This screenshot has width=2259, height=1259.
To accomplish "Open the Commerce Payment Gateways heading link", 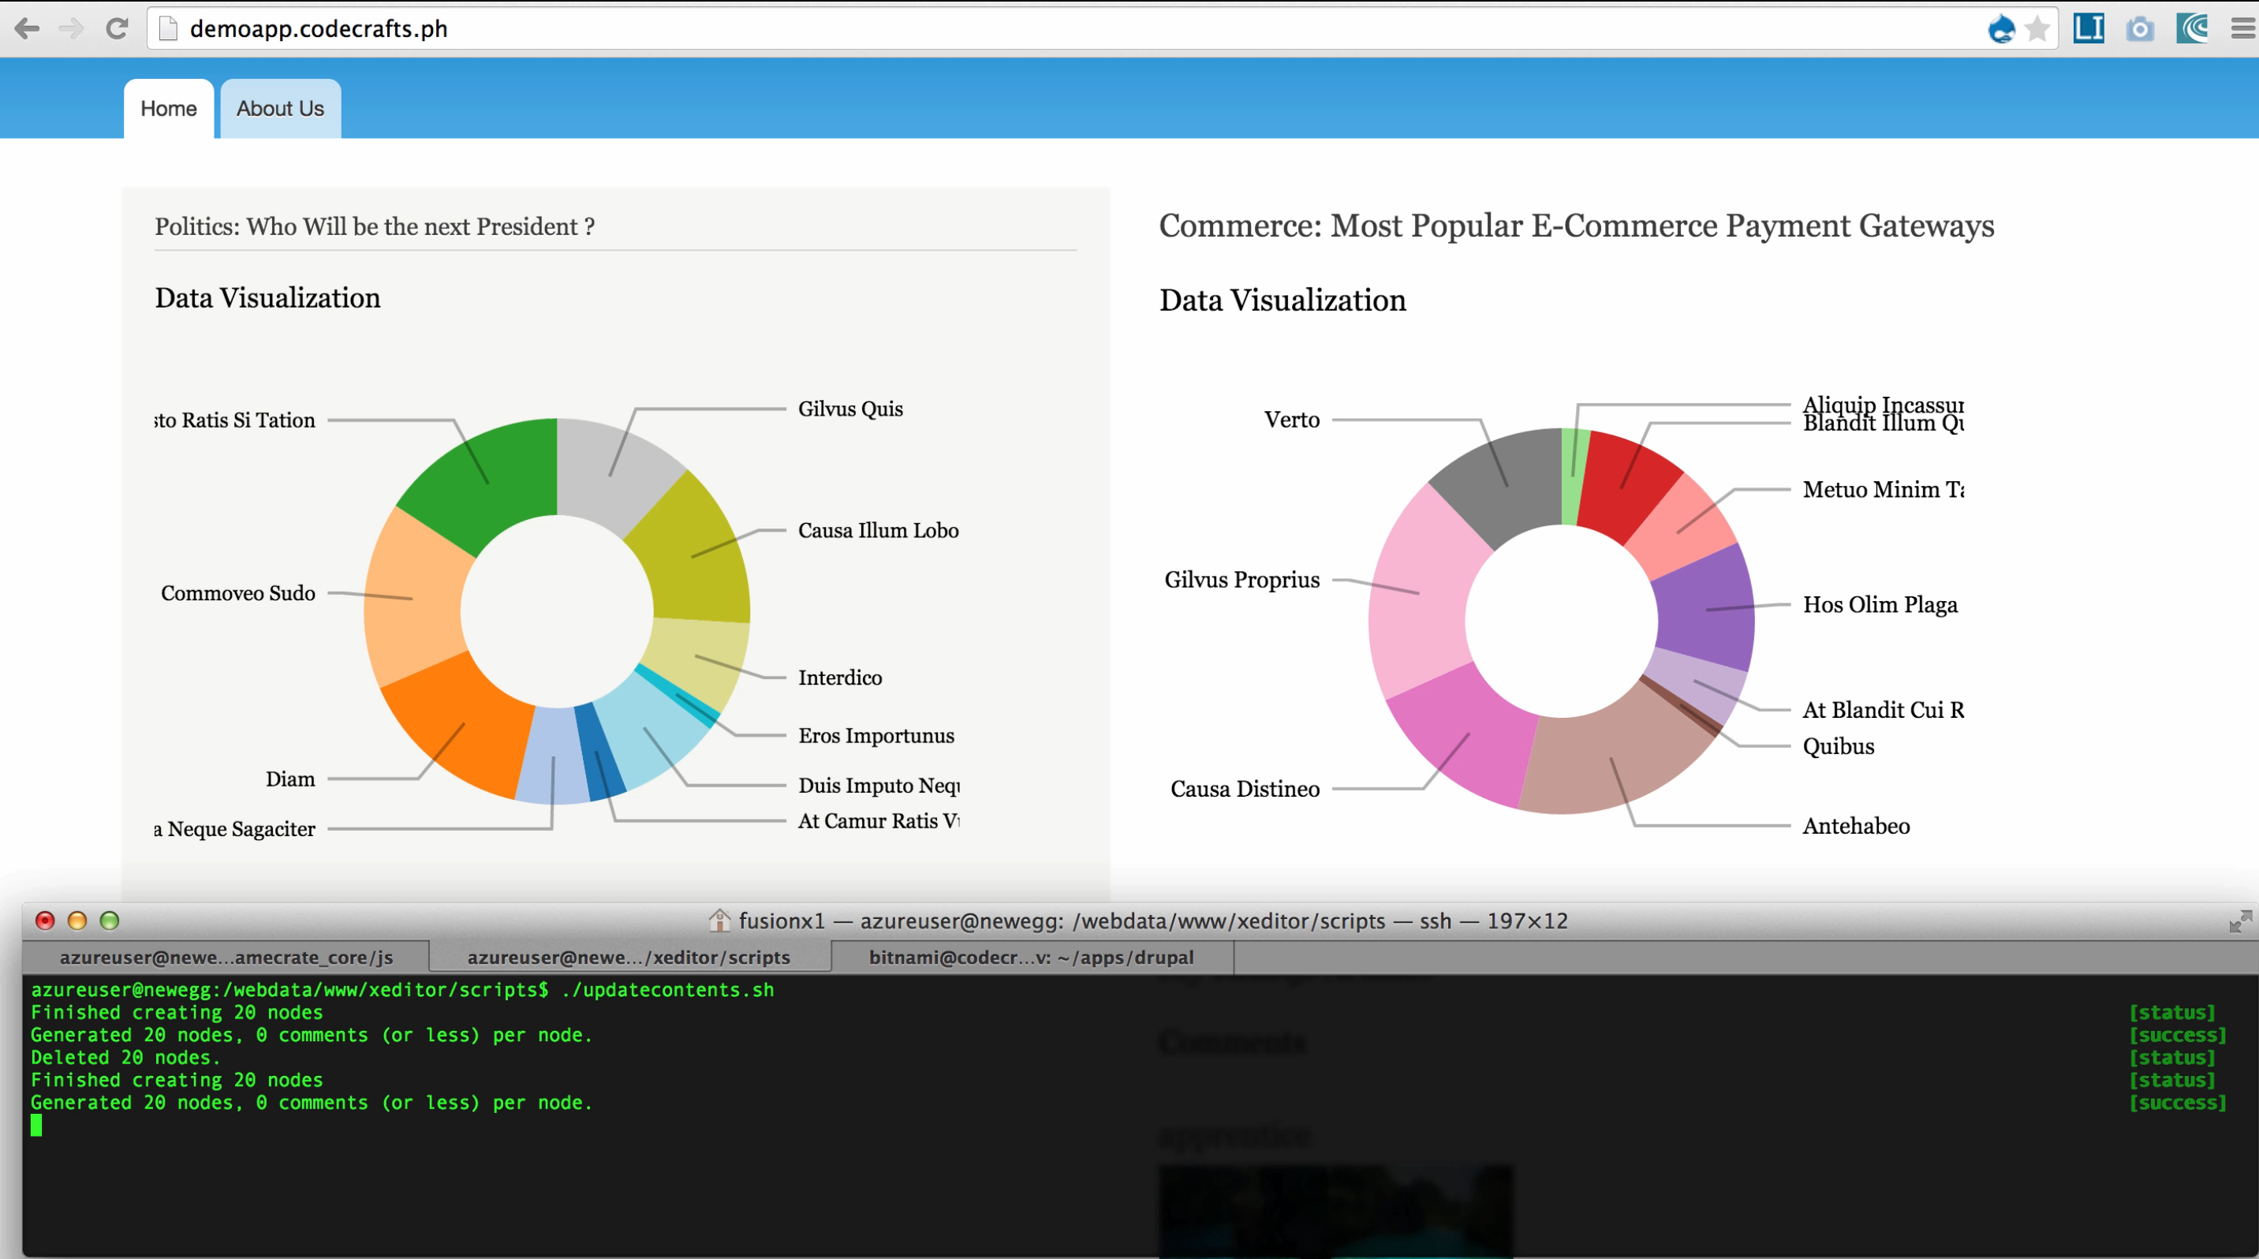I will [1576, 226].
